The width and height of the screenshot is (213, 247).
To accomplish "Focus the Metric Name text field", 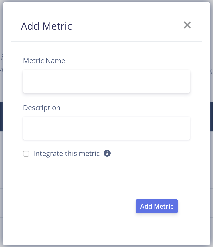I will pyautogui.click(x=106, y=81).
